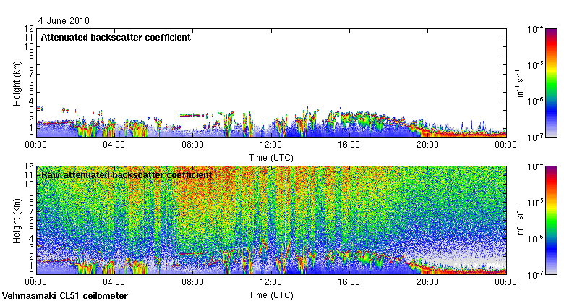Click the 16:00 tick label under the lower plot
This screenshot has width=564, height=304.
tap(349, 282)
